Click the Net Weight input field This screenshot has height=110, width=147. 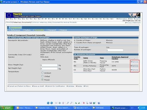(49, 68)
